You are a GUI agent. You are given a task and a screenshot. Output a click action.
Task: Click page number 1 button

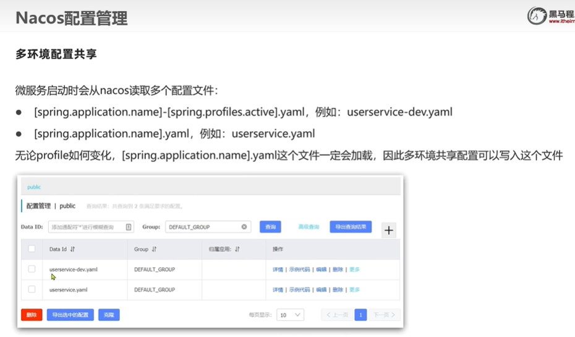[360, 315]
